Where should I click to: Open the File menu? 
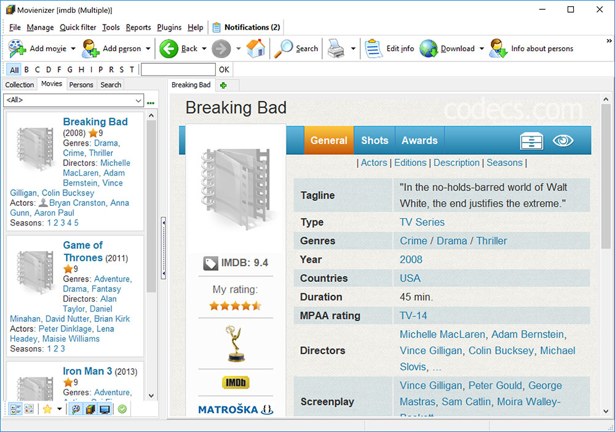tap(15, 28)
